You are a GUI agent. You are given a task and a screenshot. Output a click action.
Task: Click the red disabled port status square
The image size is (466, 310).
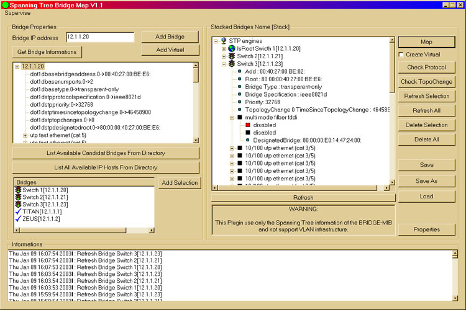point(247,125)
